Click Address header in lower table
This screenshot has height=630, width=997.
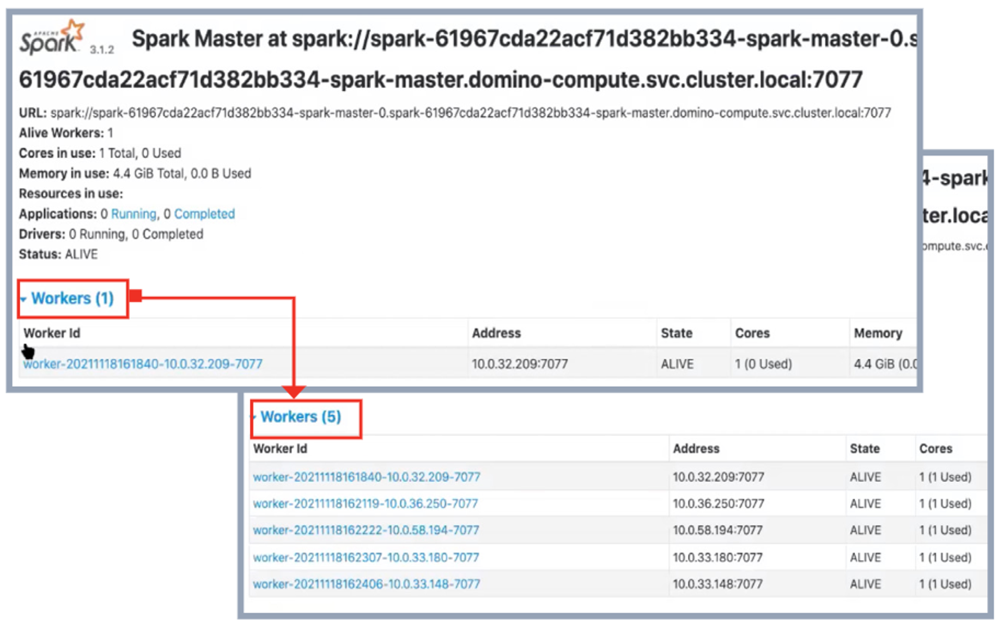[696, 449]
